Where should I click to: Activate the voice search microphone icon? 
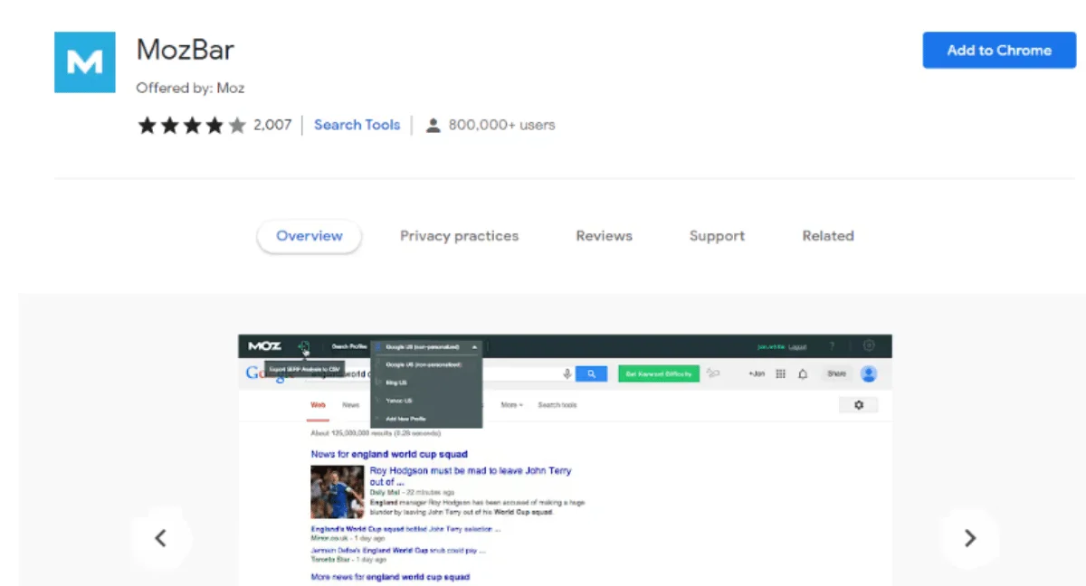click(567, 373)
